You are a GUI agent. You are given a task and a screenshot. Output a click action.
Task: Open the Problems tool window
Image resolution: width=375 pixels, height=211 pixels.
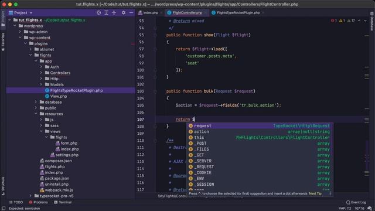point(38,202)
